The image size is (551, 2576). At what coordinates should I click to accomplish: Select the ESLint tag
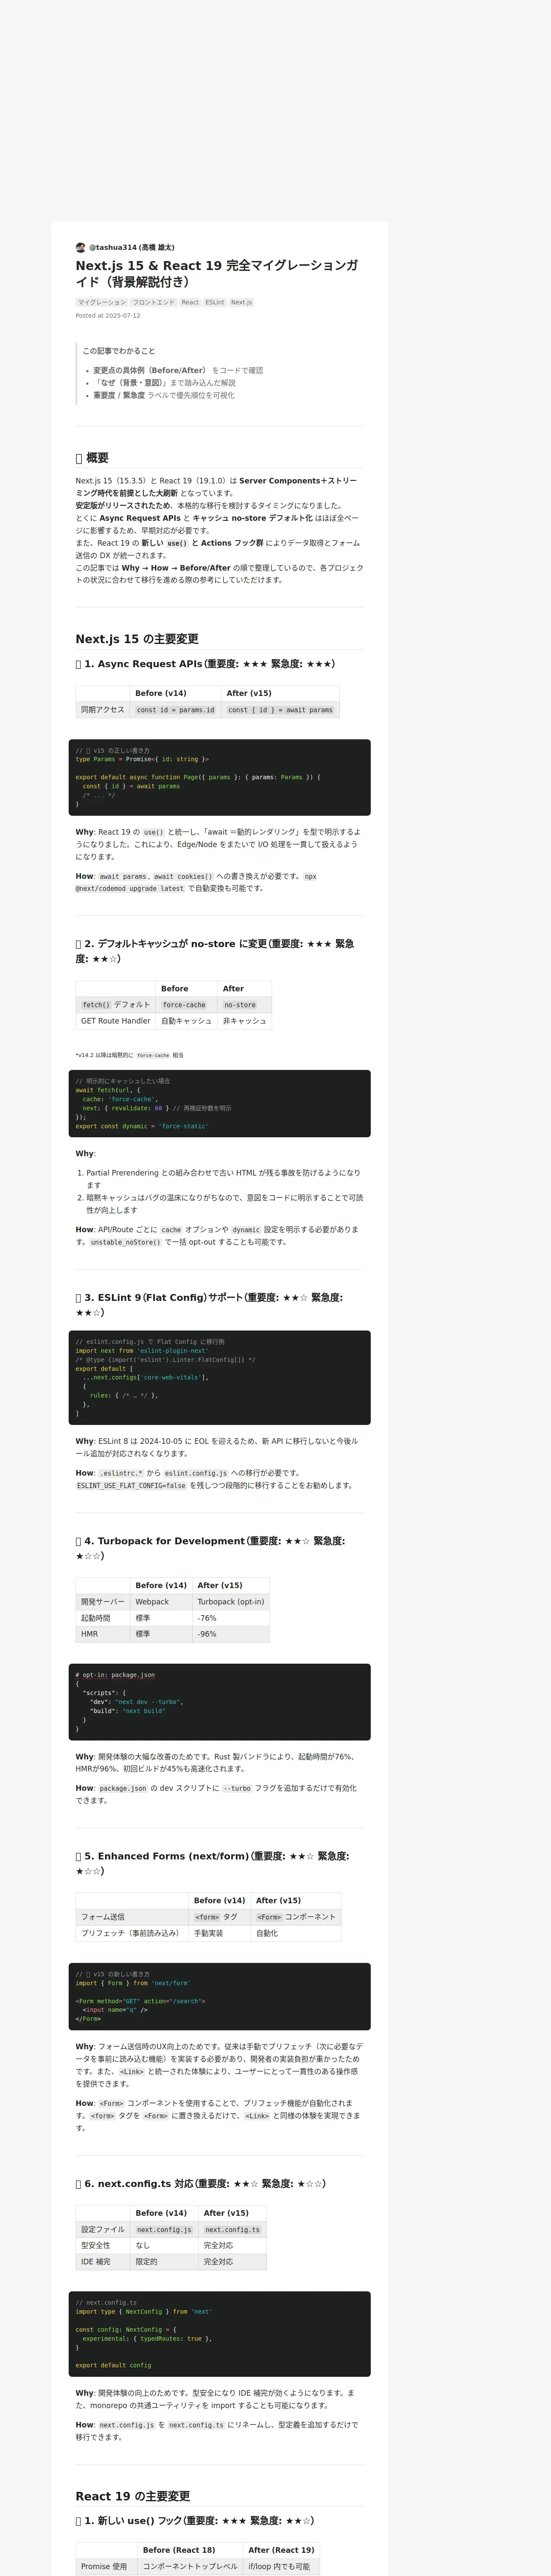tap(215, 302)
